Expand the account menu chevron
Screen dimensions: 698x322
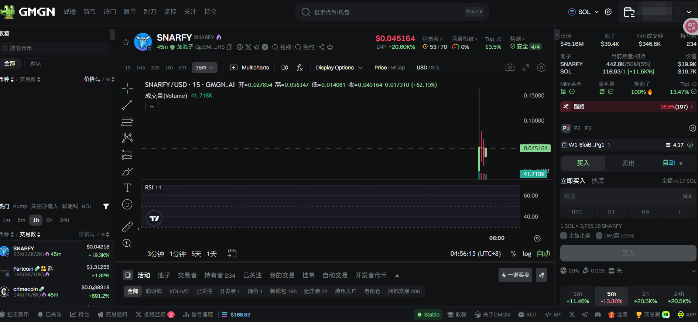click(x=689, y=12)
